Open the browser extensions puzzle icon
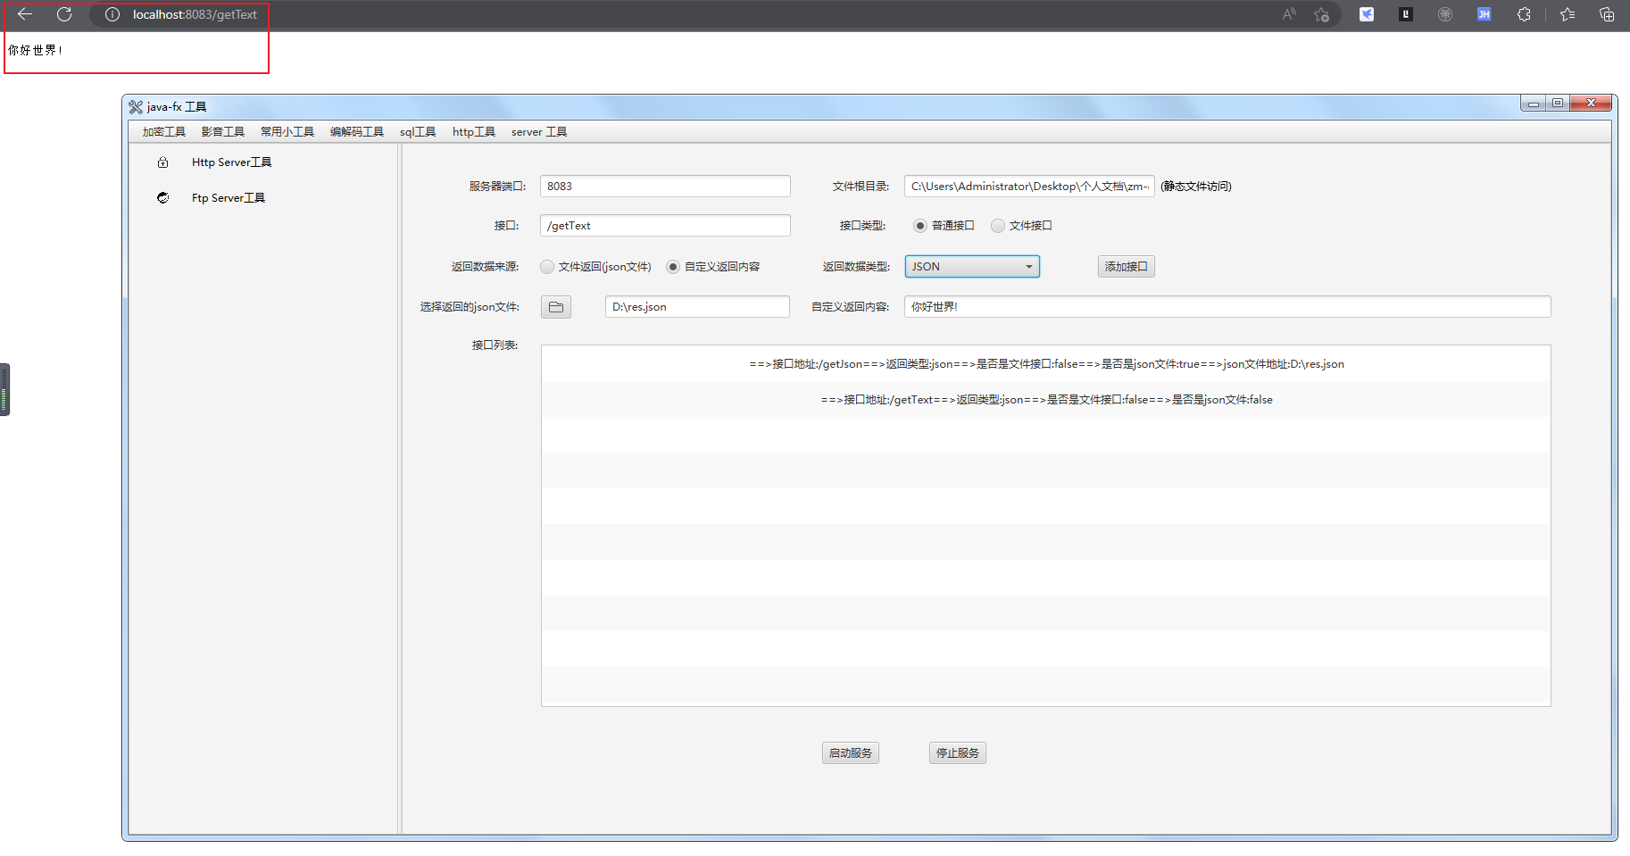 click(1524, 14)
